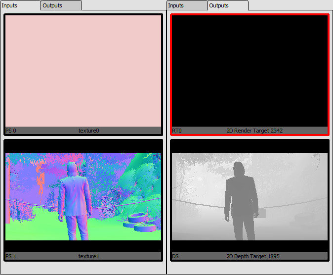333x275 pixels.
Task: Click the RT0 slot label
Action: pyautogui.click(x=177, y=131)
